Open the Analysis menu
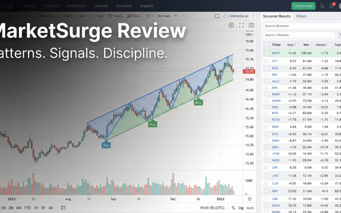 click(101, 6)
